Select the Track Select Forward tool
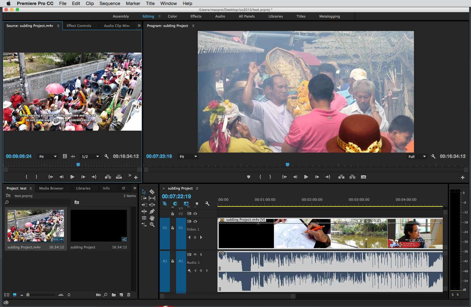The width and height of the screenshot is (471, 307). (x=144, y=198)
